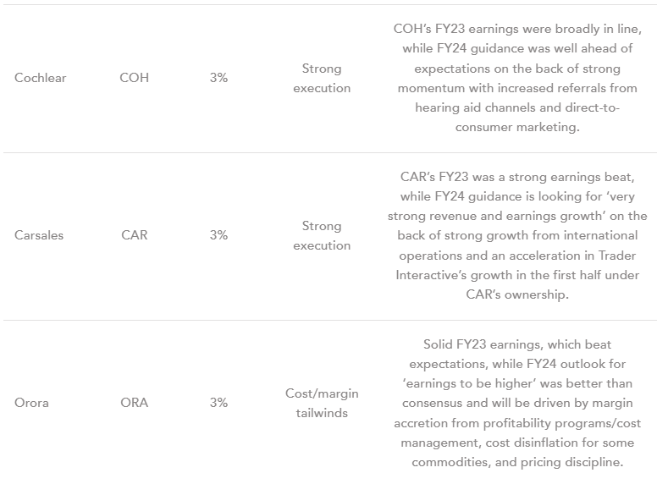Click the 3% value in Carsales row
Viewport: 657px width, 484px height.
coord(218,235)
